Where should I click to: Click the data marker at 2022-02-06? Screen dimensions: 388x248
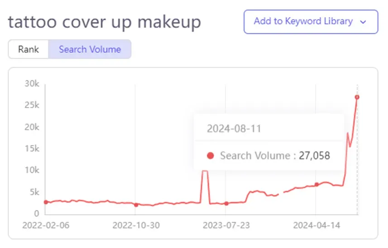pyautogui.click(x=46, y=202)
